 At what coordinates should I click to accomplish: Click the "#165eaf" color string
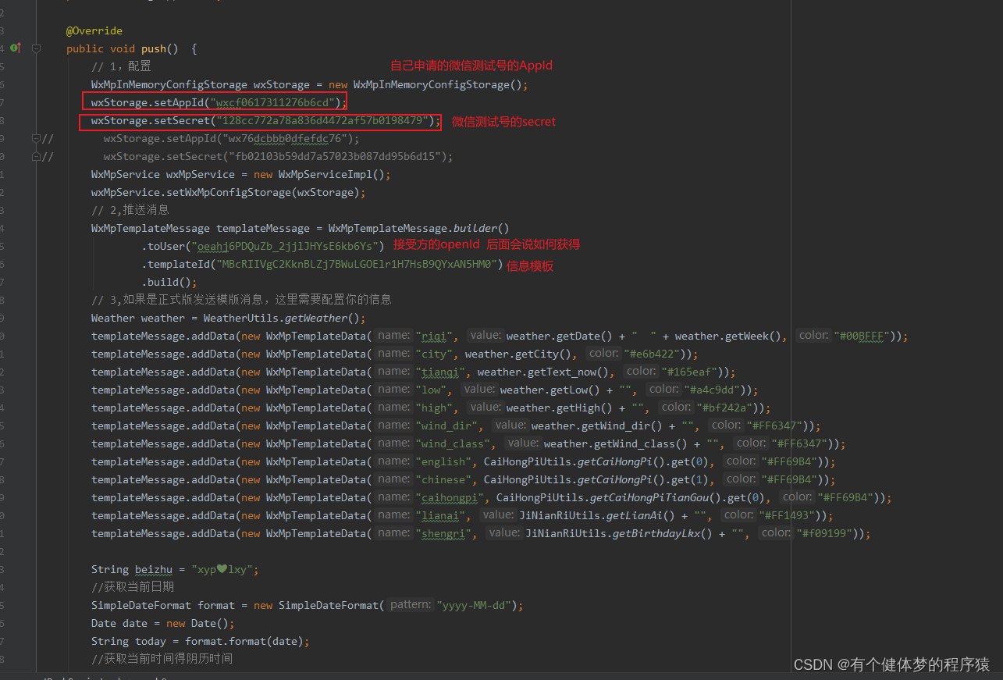pos(690,372)
